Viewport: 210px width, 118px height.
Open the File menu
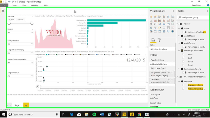click(x=4, y=5)
